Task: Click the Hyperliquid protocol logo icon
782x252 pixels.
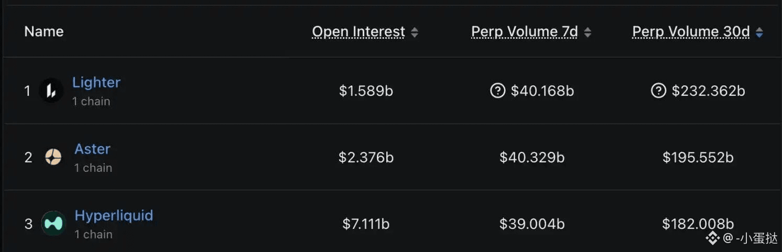Action: [53, 223]
